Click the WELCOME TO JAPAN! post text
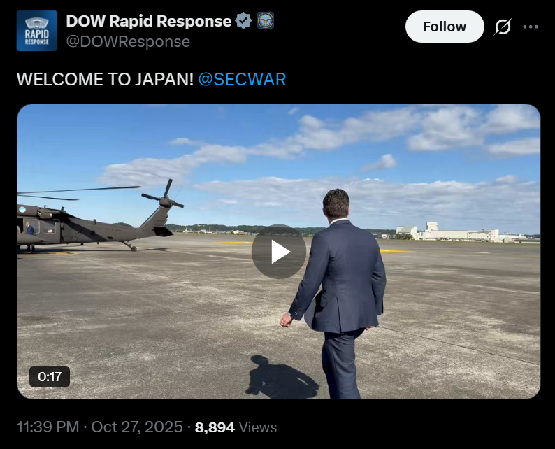Screen dimensions: 555x449 (105, 79)
